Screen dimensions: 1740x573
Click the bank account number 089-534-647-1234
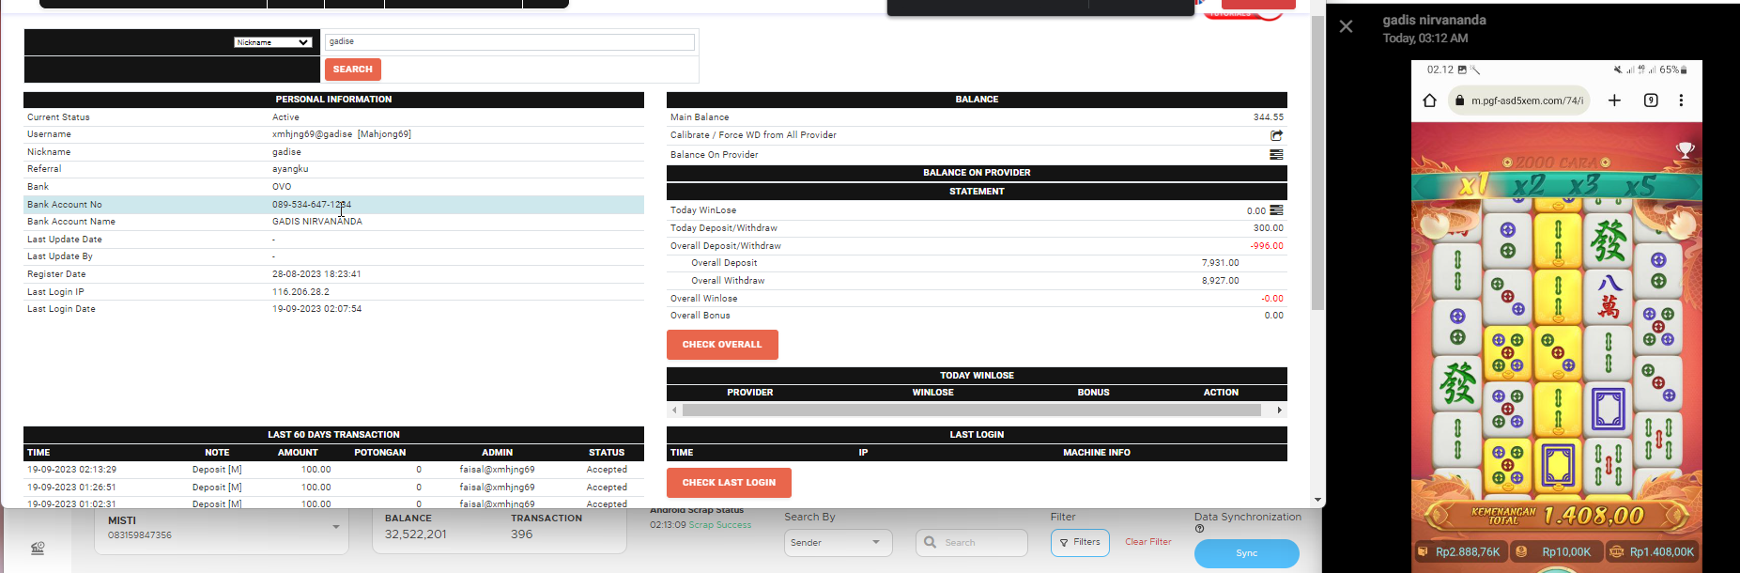click(312, 205)
